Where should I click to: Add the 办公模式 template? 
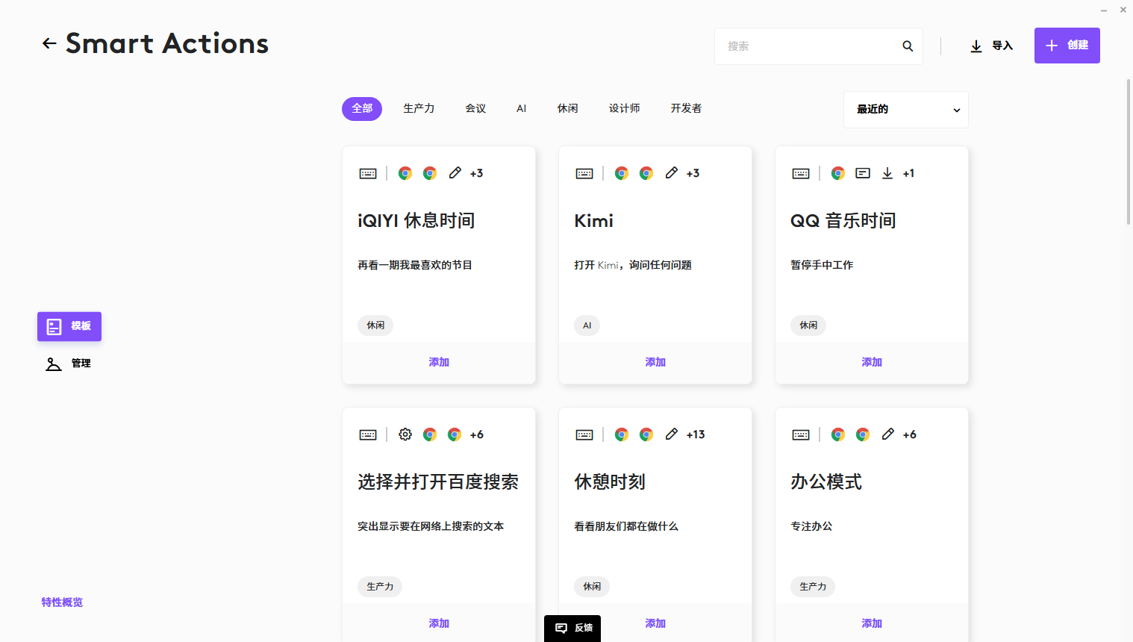click(872, 623)
